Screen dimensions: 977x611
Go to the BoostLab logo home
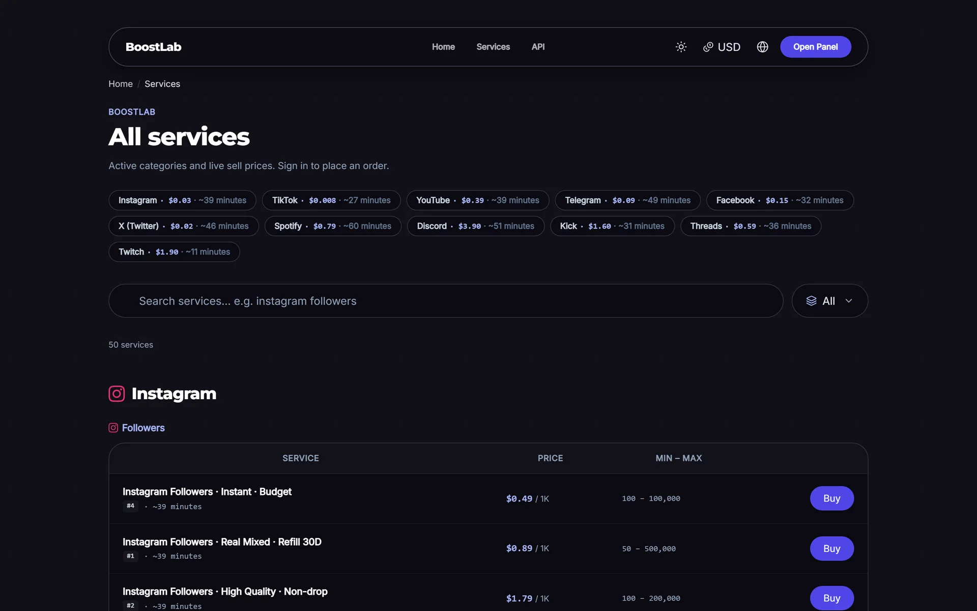pos(153,47)
